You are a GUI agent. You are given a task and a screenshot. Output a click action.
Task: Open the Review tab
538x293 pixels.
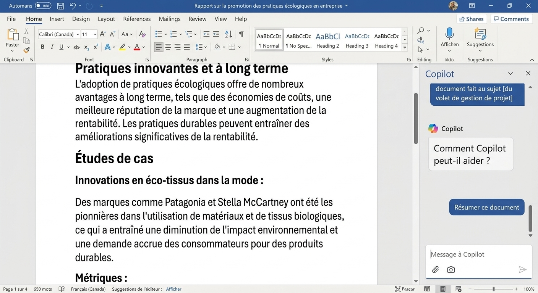click(198, 19)
